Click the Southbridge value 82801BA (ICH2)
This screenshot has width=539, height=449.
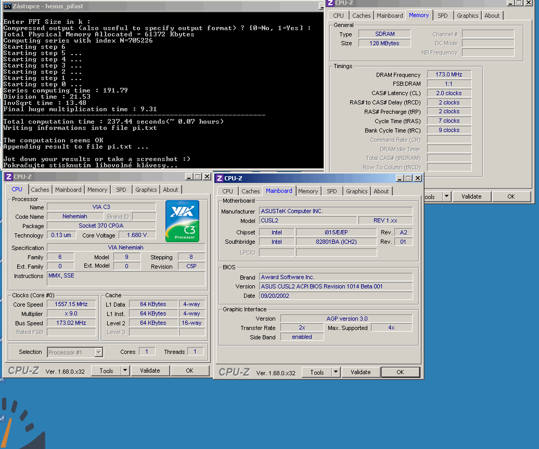tap(336, 242)
